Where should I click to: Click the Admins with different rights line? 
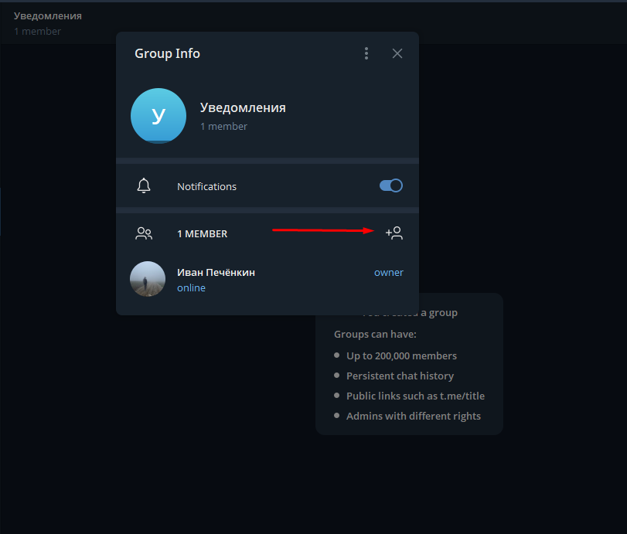coord(413,416)
